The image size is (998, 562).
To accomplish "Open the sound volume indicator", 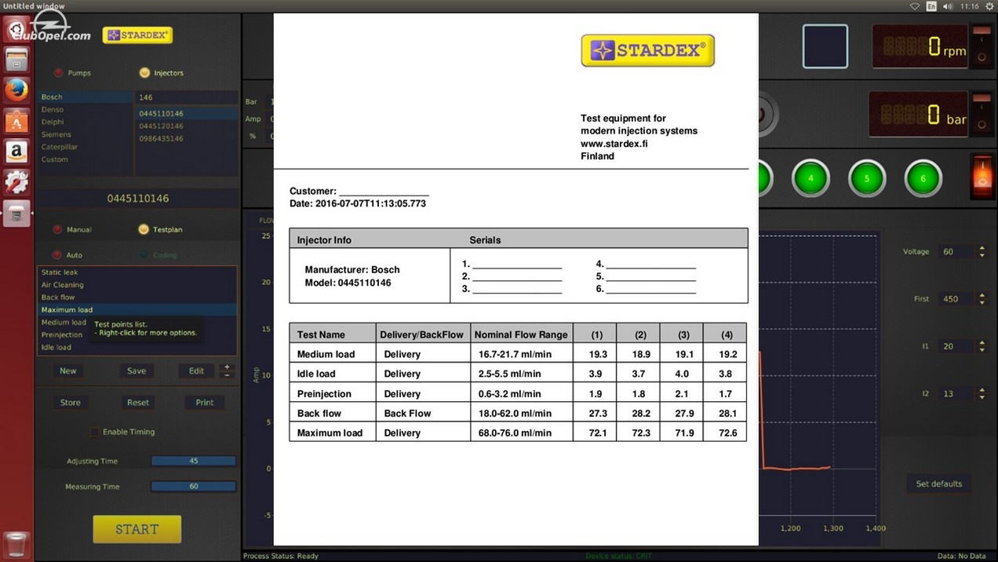I will (948, 6).
